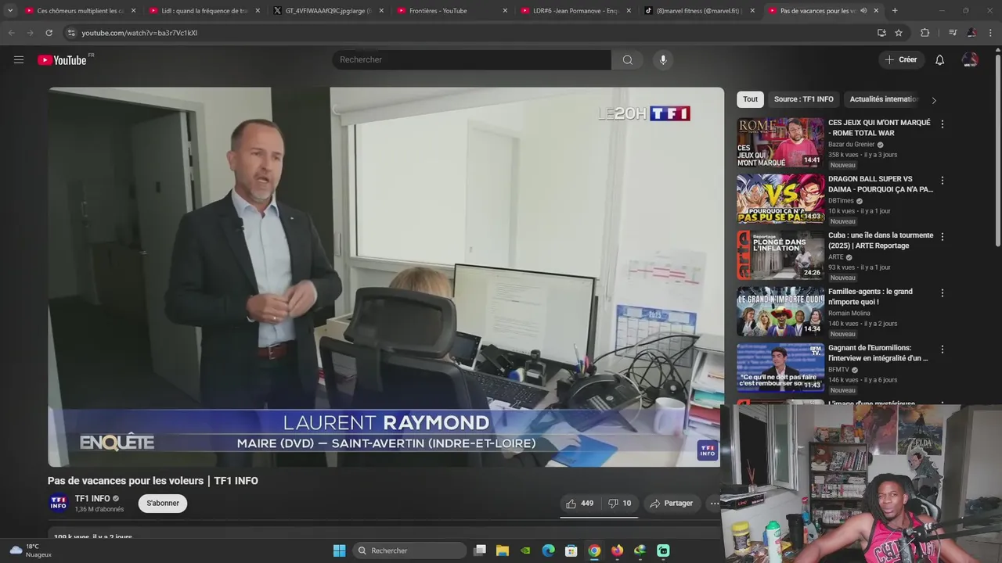Open the Windows Start menu
The height and width of the screenshot is (563, 1002).
click(339, 550)
